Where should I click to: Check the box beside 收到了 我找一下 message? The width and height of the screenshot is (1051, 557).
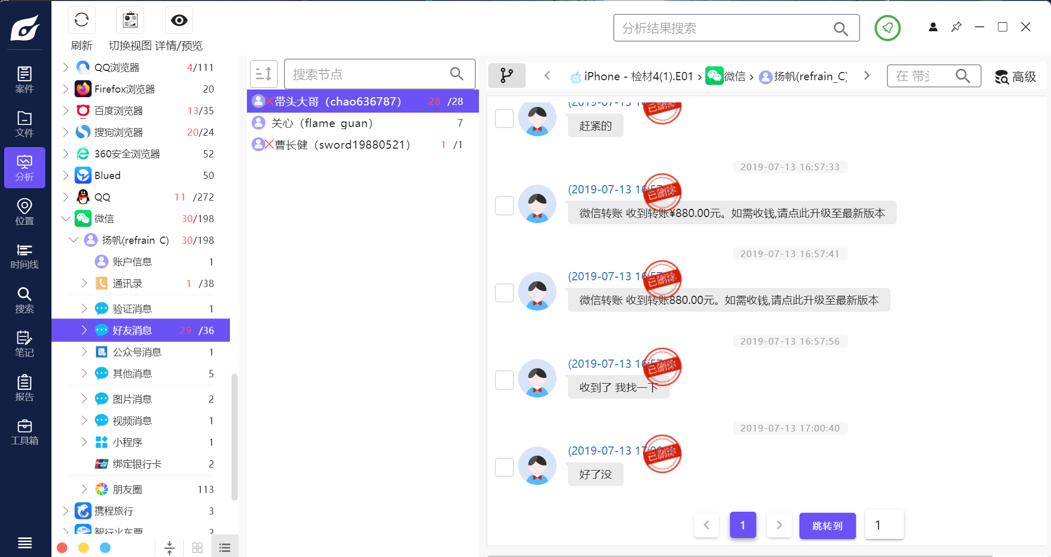click(x=504, y=380)
